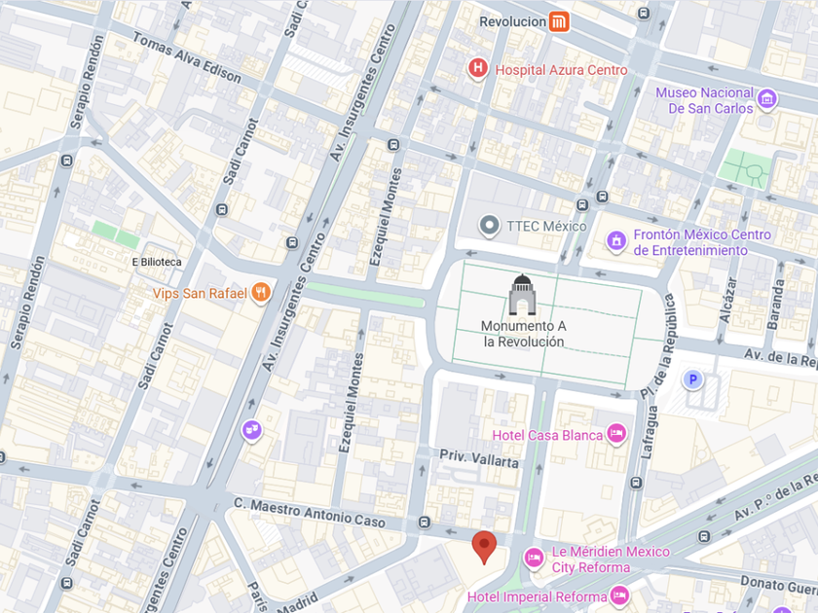Open the Frontón México entertainment center icon

(616, 241)
